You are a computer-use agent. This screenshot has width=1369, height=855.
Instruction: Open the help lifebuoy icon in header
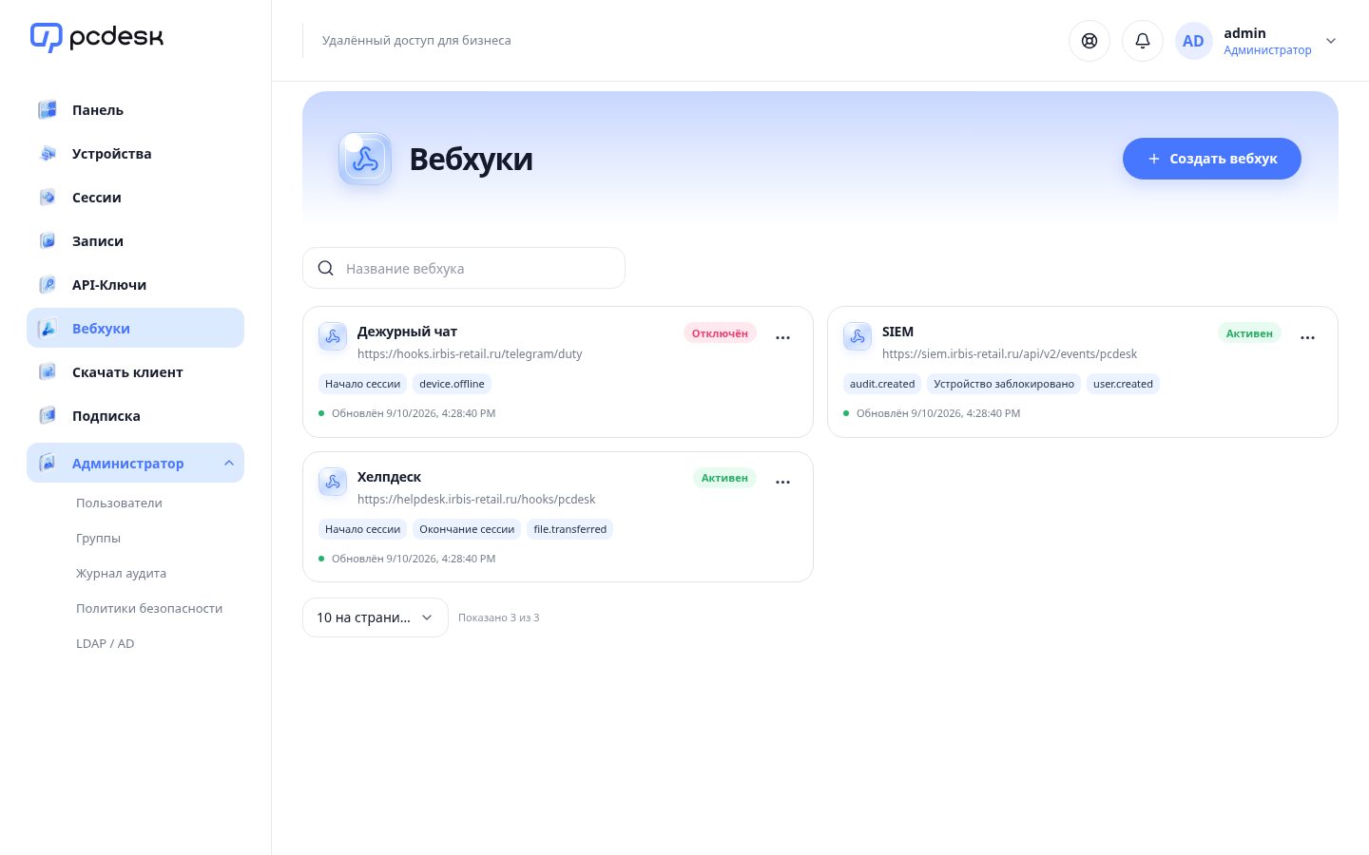pyautogui.click(x=1089, y=41)
